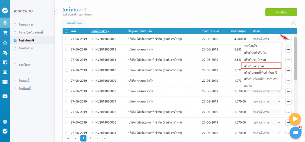Screen dimensions: 305x142
Task: Click the green สร้างใหม่ button
Action: tap(281, 12)
